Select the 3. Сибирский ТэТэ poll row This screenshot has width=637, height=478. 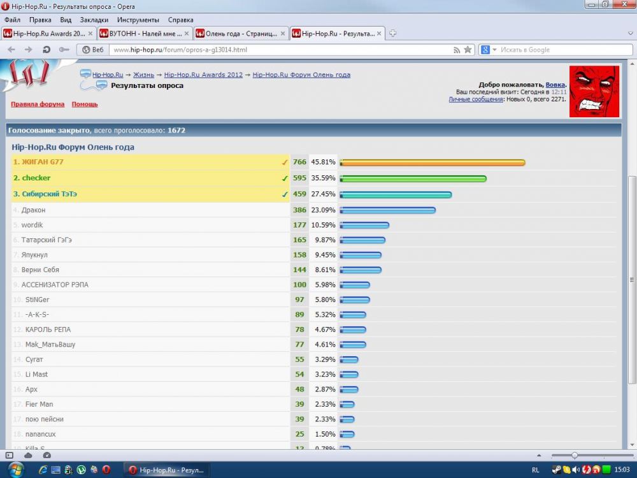150,194
